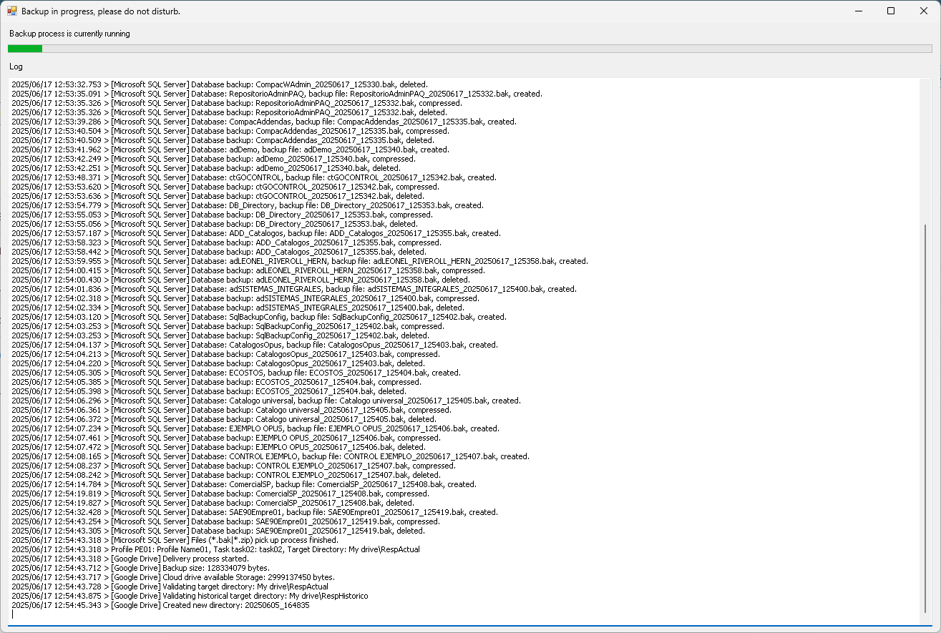
Task: Click the 'Log' label above the text box
Action: [x=16, y=67]
